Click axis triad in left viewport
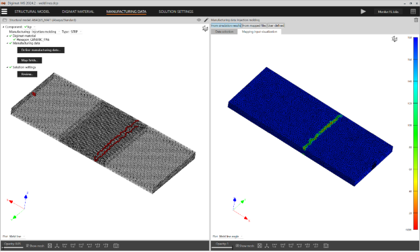The height and width of the screenshot is (252, 420). pyautogui.click(x=18, y=206)
